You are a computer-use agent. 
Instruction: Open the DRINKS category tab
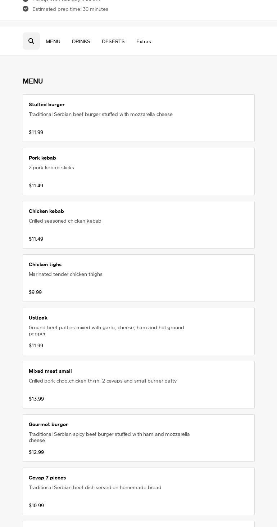pyautogui.click(x=81, y=41)
